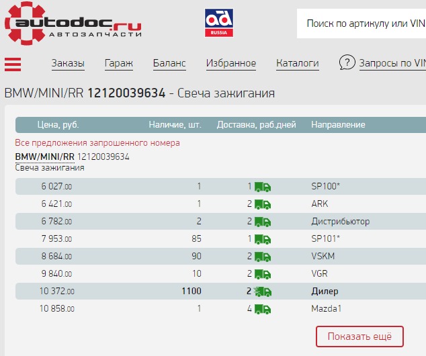Open the Заказы menu link
Viewport: 426px width, 356px height.
(68, 63)
